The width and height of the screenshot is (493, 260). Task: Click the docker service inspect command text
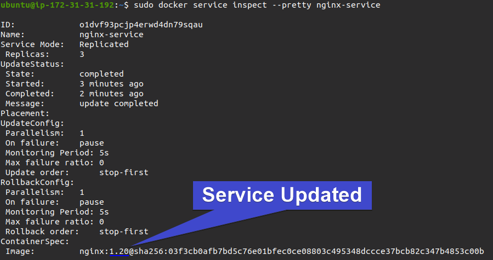(257, 5)
